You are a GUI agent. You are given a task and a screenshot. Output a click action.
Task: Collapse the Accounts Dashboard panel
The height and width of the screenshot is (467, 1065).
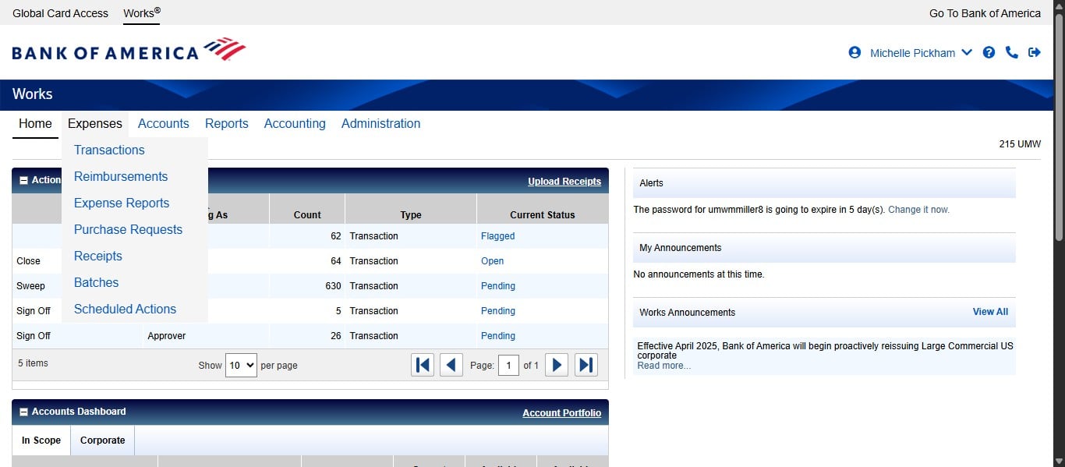click(x=23, y=412)
